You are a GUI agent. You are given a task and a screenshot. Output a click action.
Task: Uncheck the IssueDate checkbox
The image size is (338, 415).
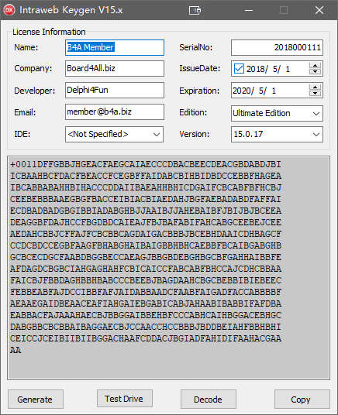tap(239, 69)
